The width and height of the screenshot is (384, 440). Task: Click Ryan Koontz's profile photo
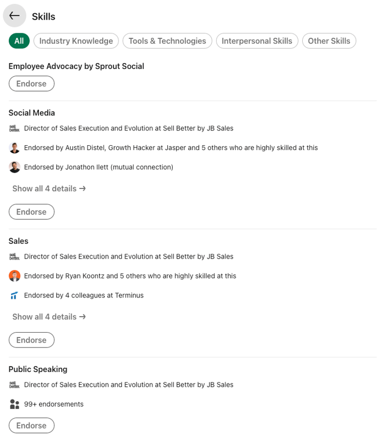pos(14,276)
